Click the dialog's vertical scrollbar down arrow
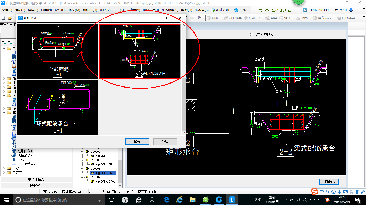The height and width of the screenshot is (205, 366). (x=184, y=133)
